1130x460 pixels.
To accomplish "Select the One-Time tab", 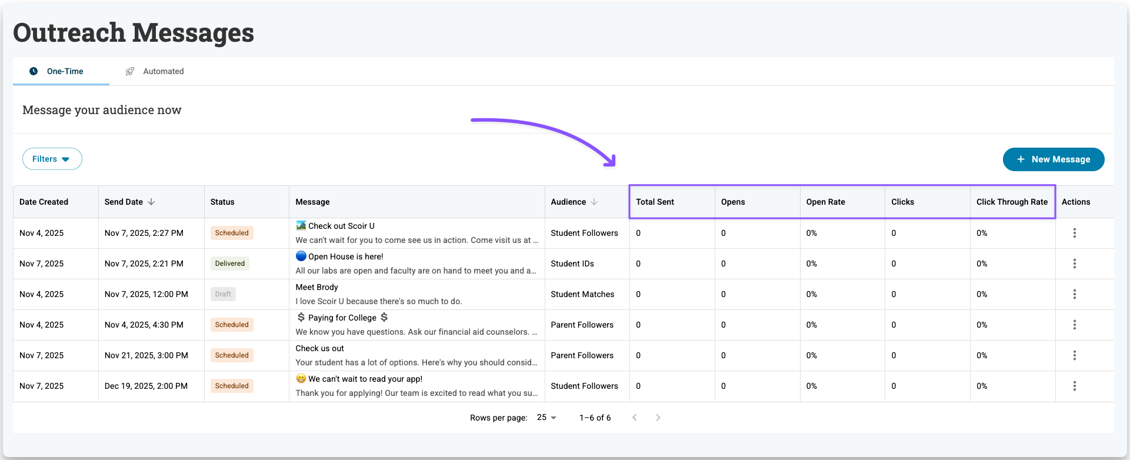I will [57, 71].
